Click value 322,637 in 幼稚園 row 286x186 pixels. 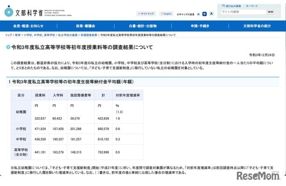coord(40,118)
